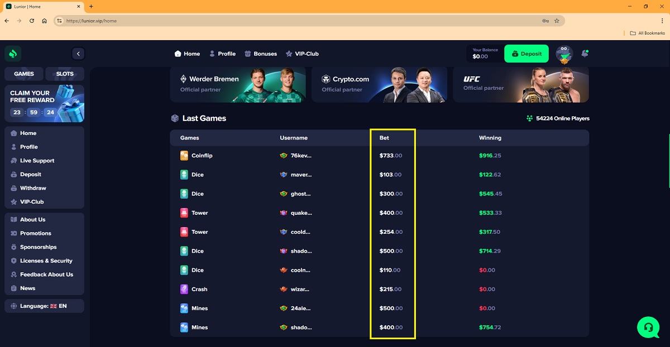Click the browser home icon
Screen dimensions: 670x347
coord(45,21)
